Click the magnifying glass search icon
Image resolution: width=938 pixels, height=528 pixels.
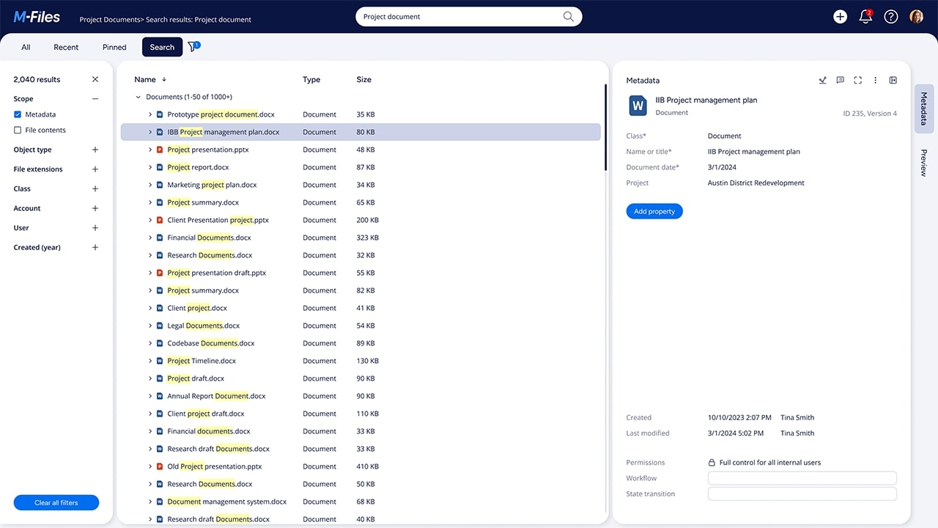pyautogui.click(x=568, y=16)
